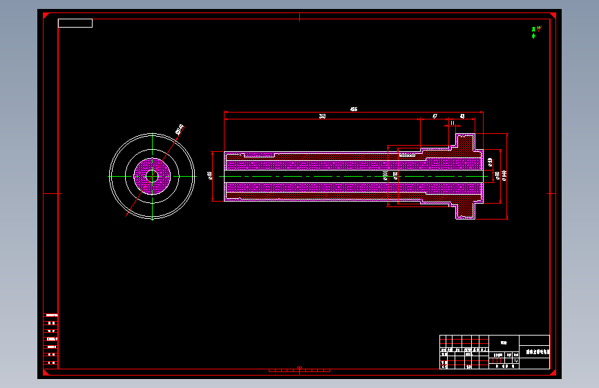This screenshot has height=388, width=599.
Task: Click the red revision strip at the lower left border
Action: point(51,340)
